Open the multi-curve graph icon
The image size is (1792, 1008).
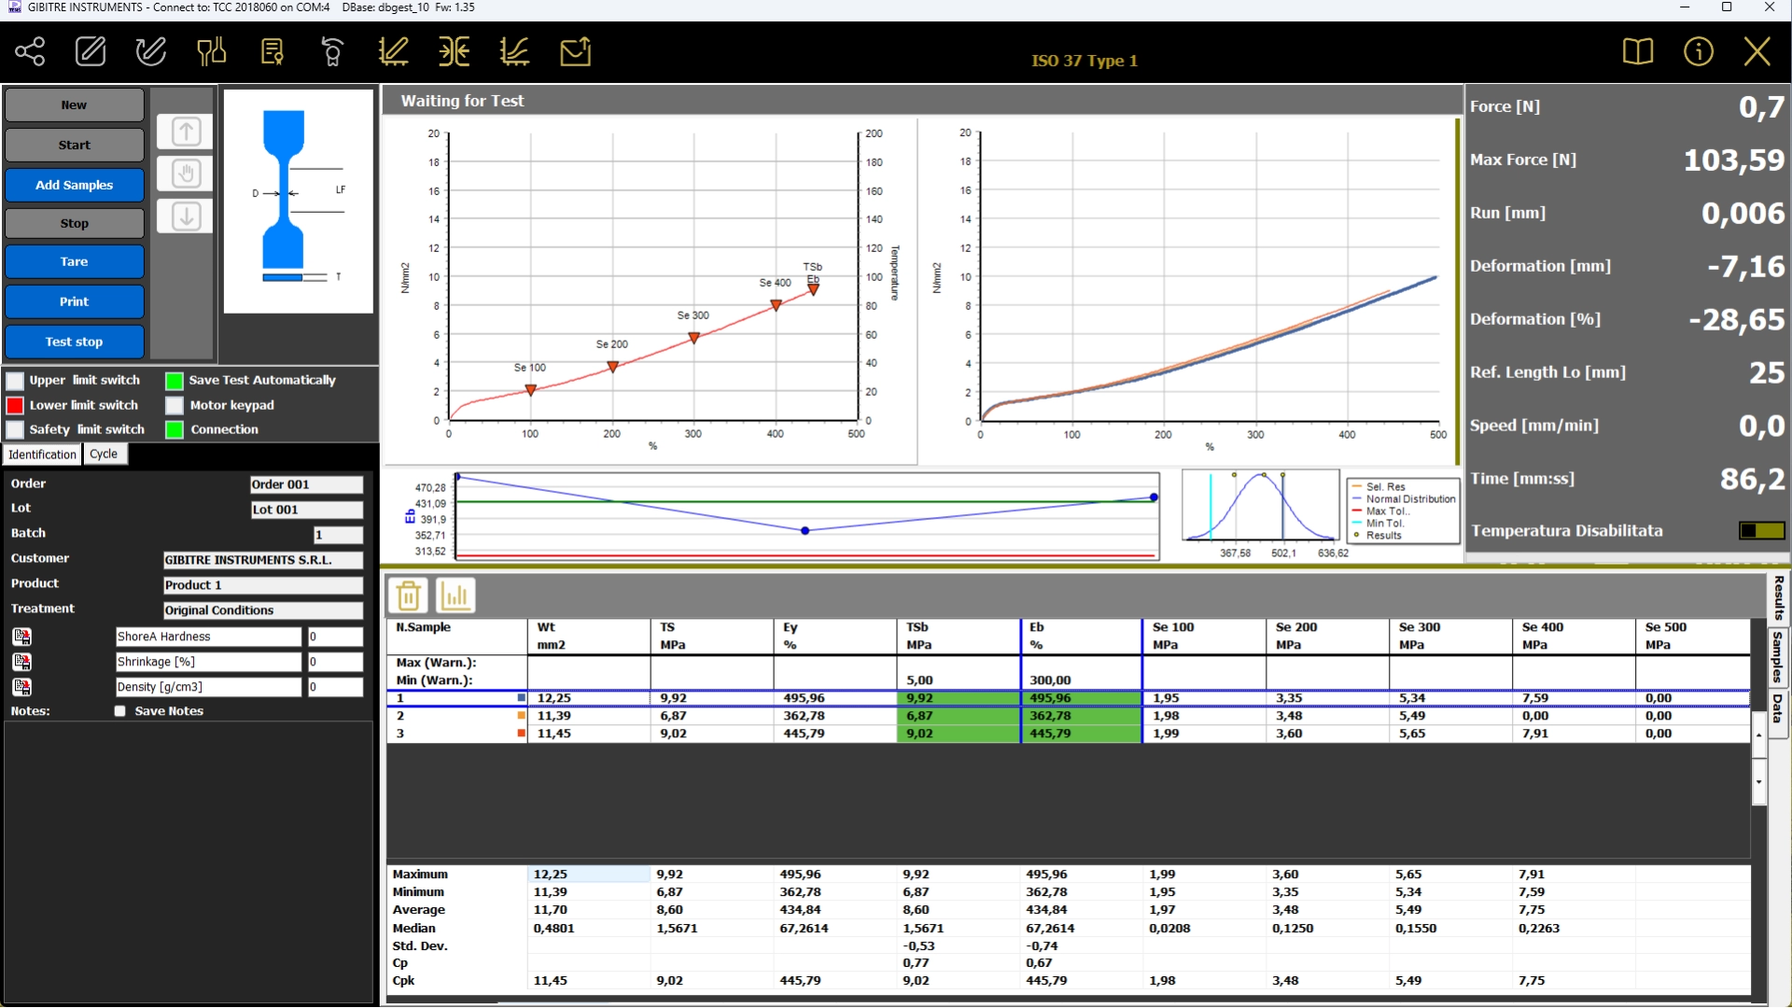coord(514,51)
